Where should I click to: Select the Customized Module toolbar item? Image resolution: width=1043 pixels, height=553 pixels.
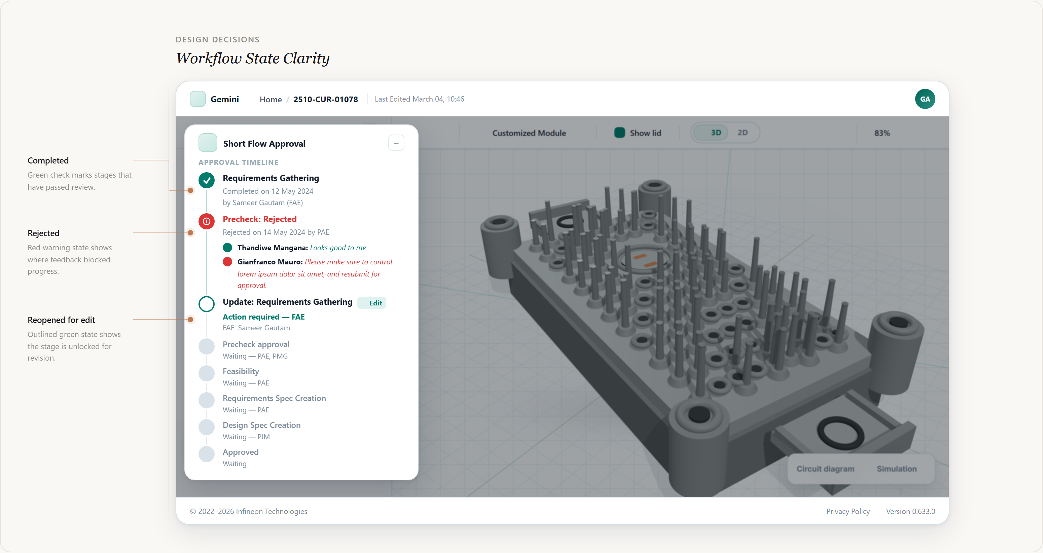tap(529, 133)
